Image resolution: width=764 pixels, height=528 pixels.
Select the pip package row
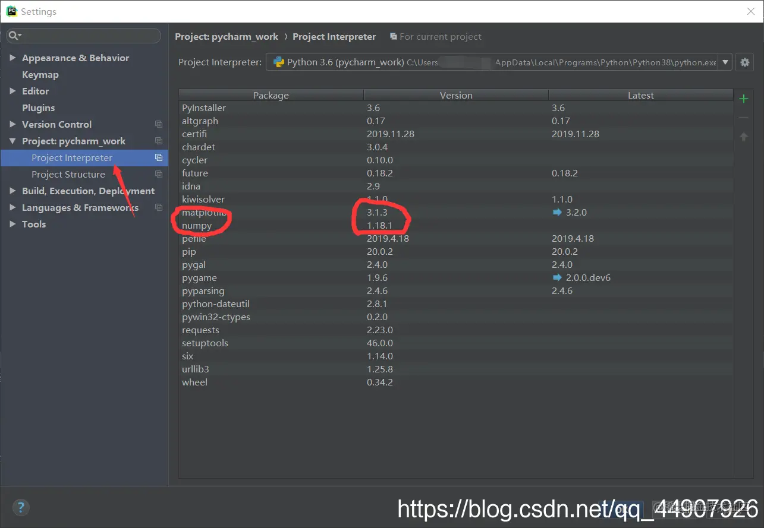click(456, 251)
